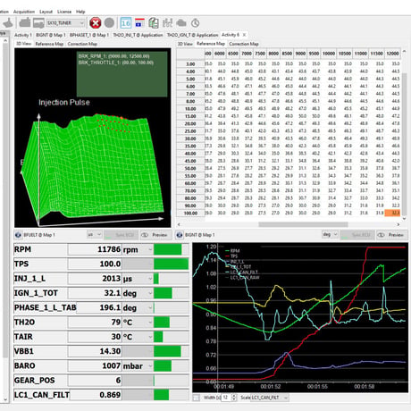
Task: Open the mbar unit dropdown for BARO
Action: point(150,365)
